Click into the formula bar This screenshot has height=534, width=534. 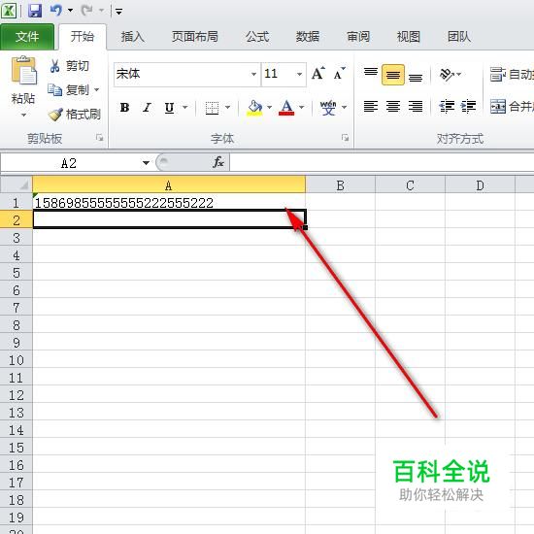click(382, 162)
